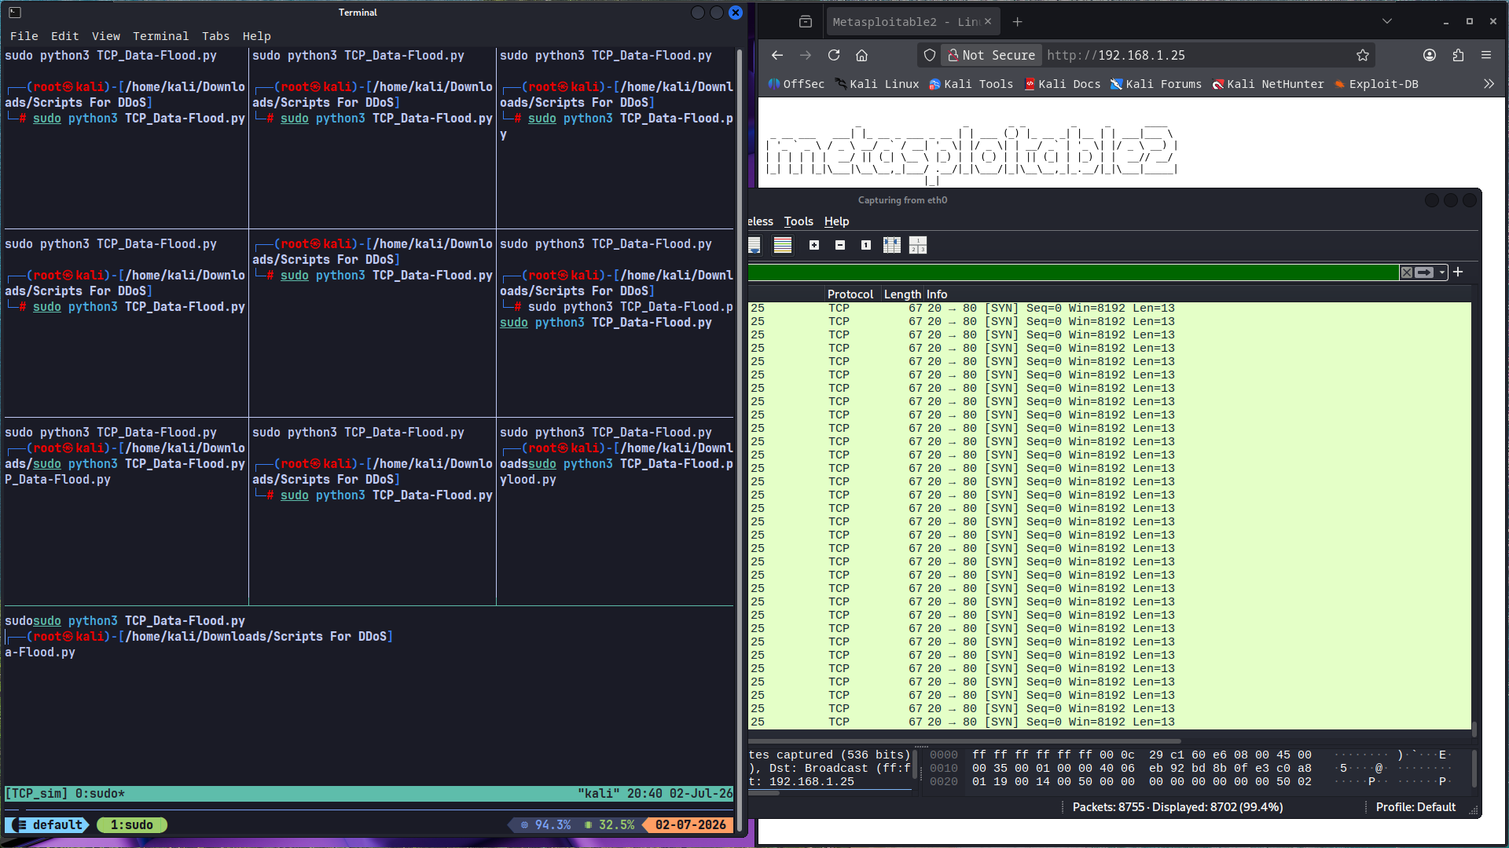Close the Metasploitable2 tab
The width and height of the screenshot is (1509, 848).
point(988,22)
